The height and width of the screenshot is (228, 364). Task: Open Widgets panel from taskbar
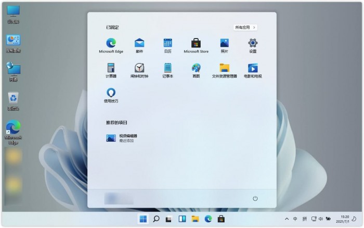182,219
